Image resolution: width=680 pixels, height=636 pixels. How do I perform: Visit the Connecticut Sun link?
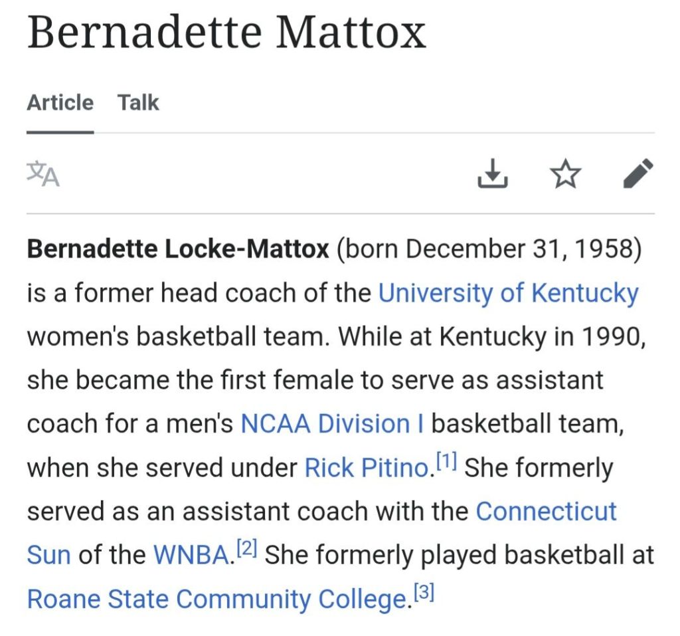click(x=546, y=511)
